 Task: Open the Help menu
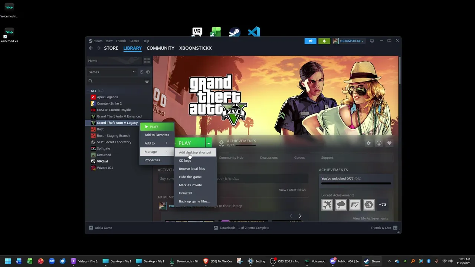146,41
